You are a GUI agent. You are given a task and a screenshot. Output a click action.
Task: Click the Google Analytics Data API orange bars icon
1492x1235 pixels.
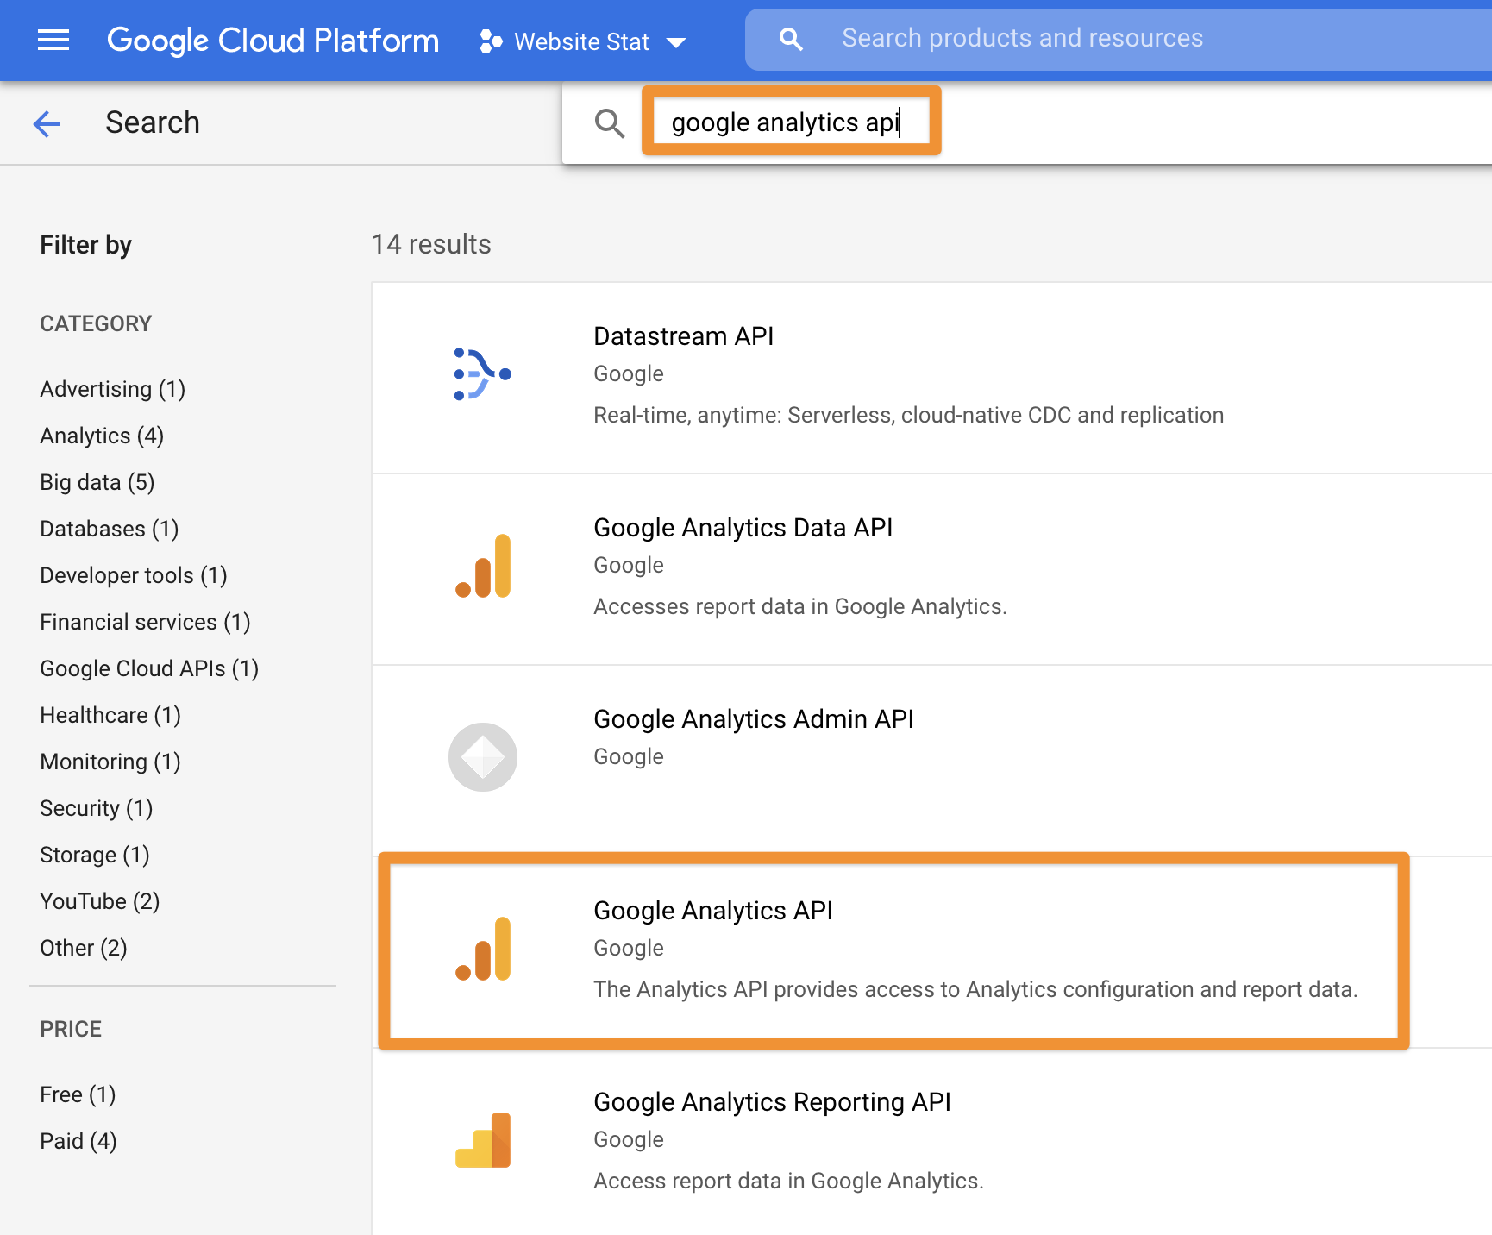483,566
